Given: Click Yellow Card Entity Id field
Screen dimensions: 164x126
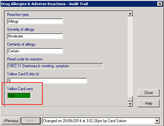Looking at the screenshot, I should (47, 81).
